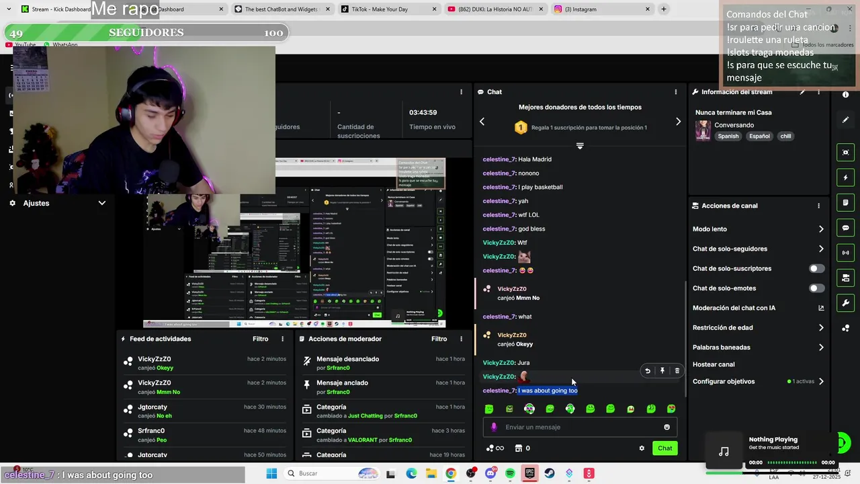Switch to the Instagram browser tab
Image resolution: width=860 pixels, height=484 pixels.
coord(601,9)
